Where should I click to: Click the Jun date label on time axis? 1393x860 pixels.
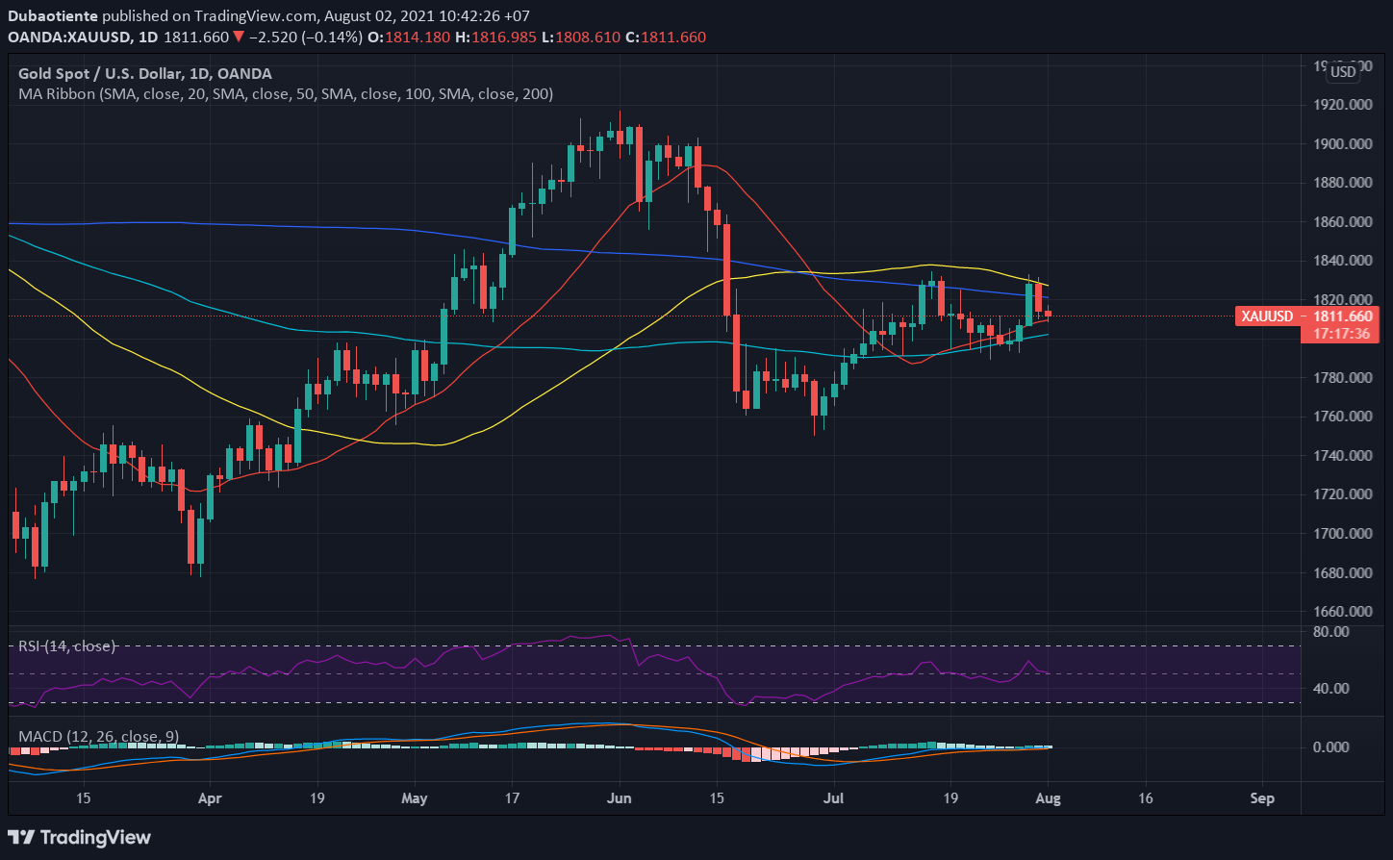(x=620, y=798)
